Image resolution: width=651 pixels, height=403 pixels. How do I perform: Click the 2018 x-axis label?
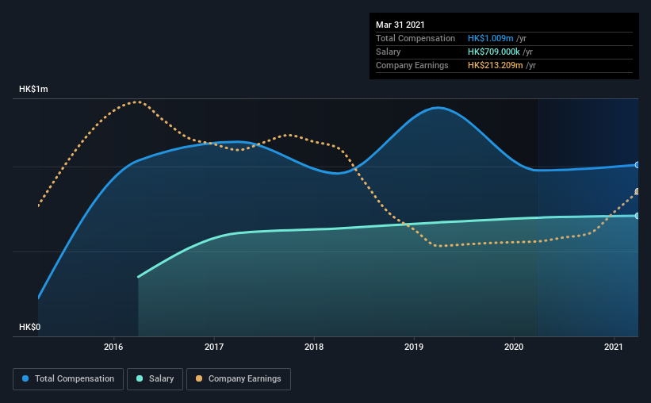(x=314, y=347)
